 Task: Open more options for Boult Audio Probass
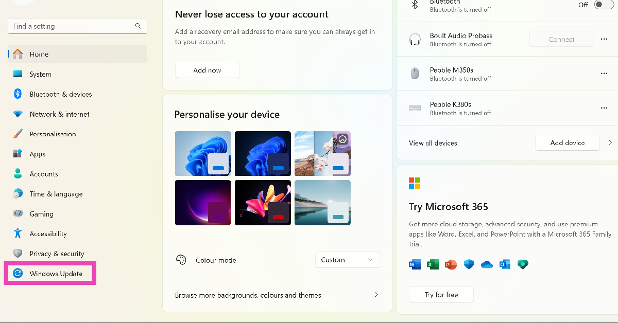604,39
